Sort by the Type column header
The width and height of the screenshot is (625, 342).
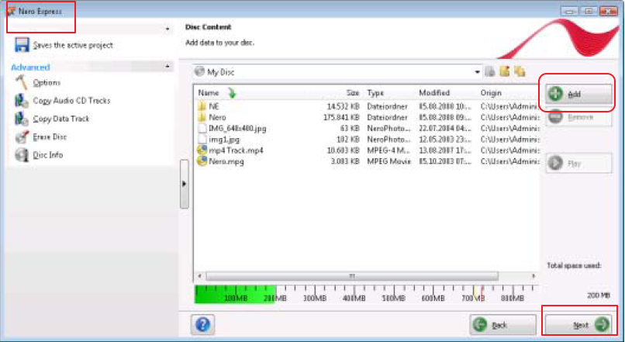pyautogui.click(x=375, y=93)
